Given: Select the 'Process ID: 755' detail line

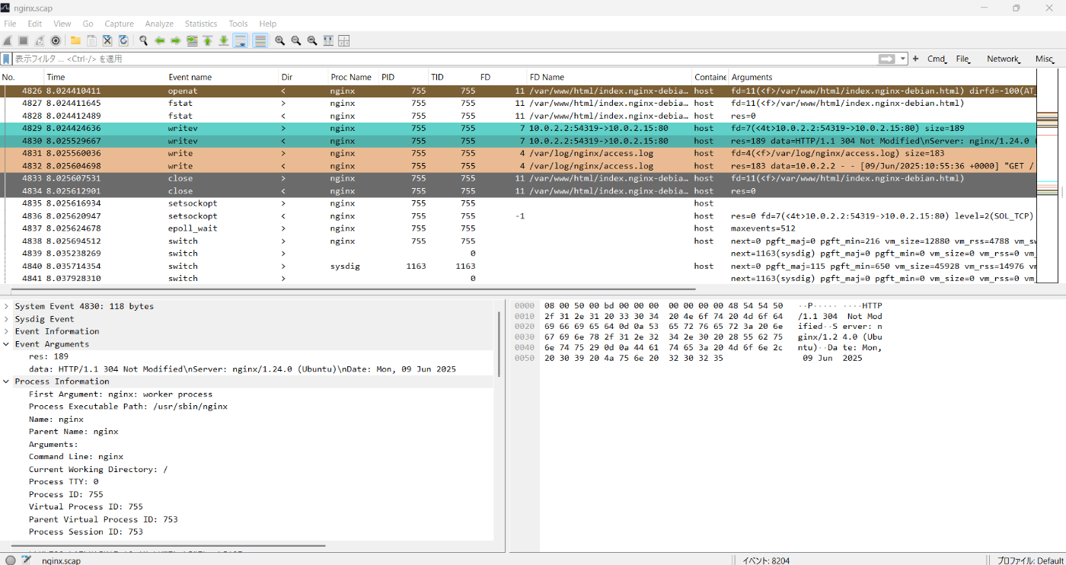Looking at the screenshot, I should (x=65, y=494).
